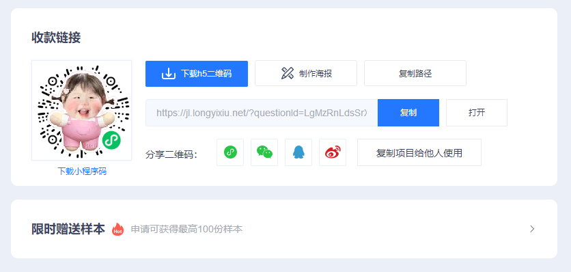Click the QR code image thumbnail
This screenshot has height=272, width=571.
[x=81, y=111]
